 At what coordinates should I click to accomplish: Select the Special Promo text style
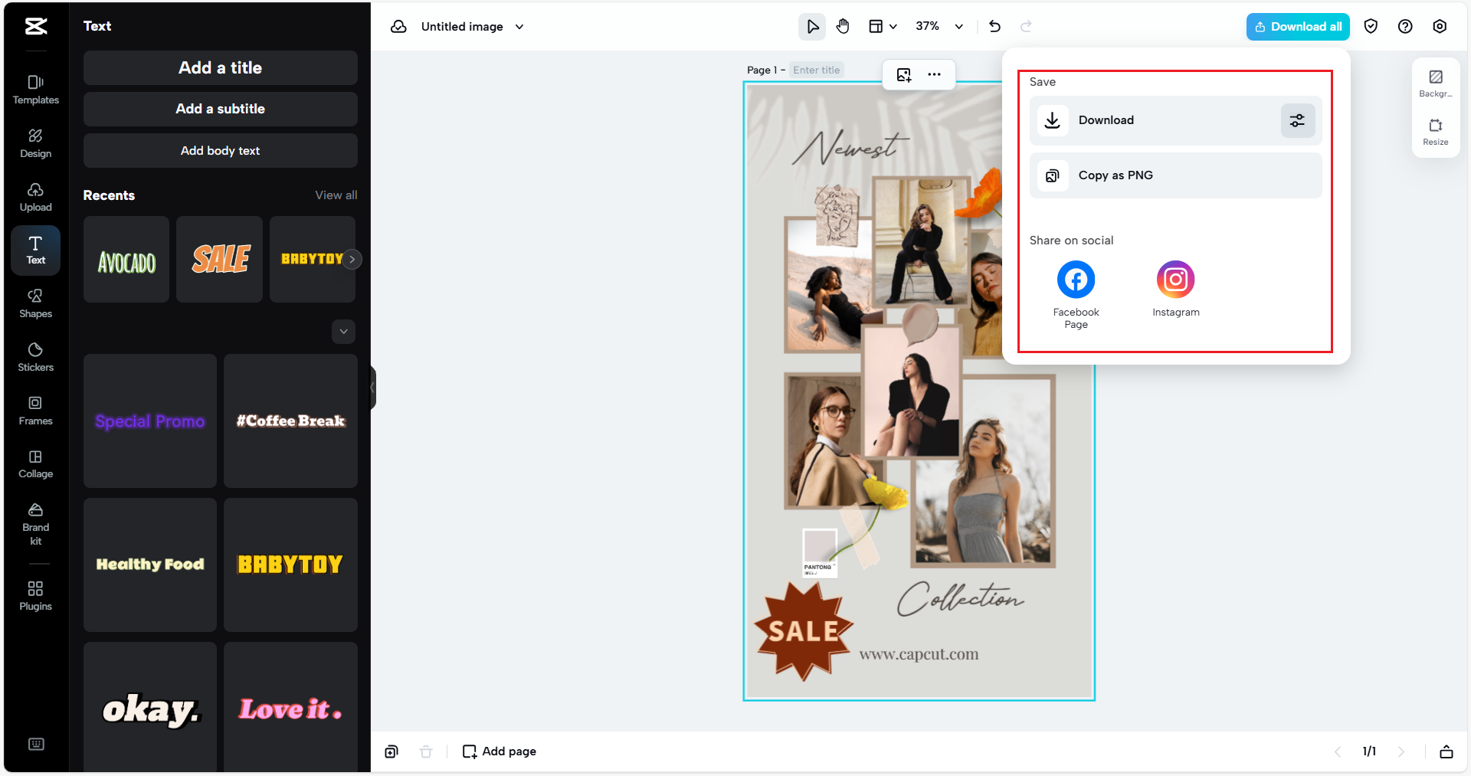pyautogui.click(x=150, y=421)
